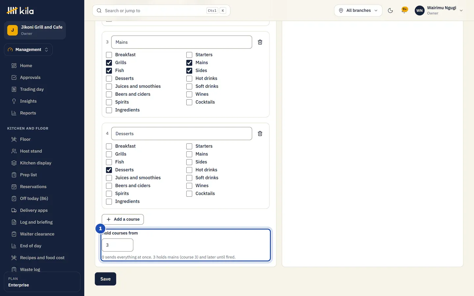Open the Management section switcher
Viewport: 474px width, 296px height.
point(28,50)
